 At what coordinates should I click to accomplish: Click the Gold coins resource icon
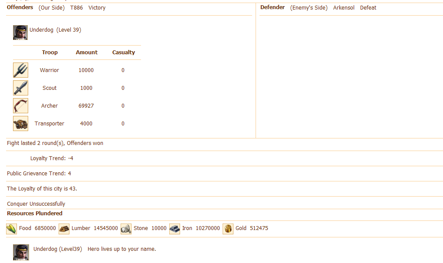pos(228,229)
